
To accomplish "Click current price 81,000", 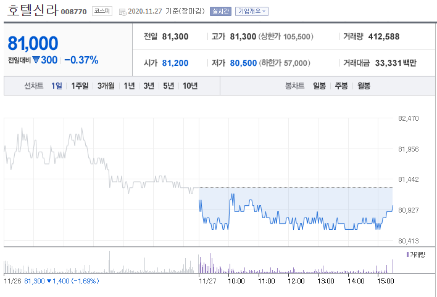I will click(x=33, y=43).
